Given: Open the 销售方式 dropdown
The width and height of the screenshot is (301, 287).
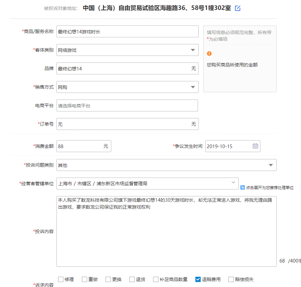Looking at the screenshot, I should [193, 87].
